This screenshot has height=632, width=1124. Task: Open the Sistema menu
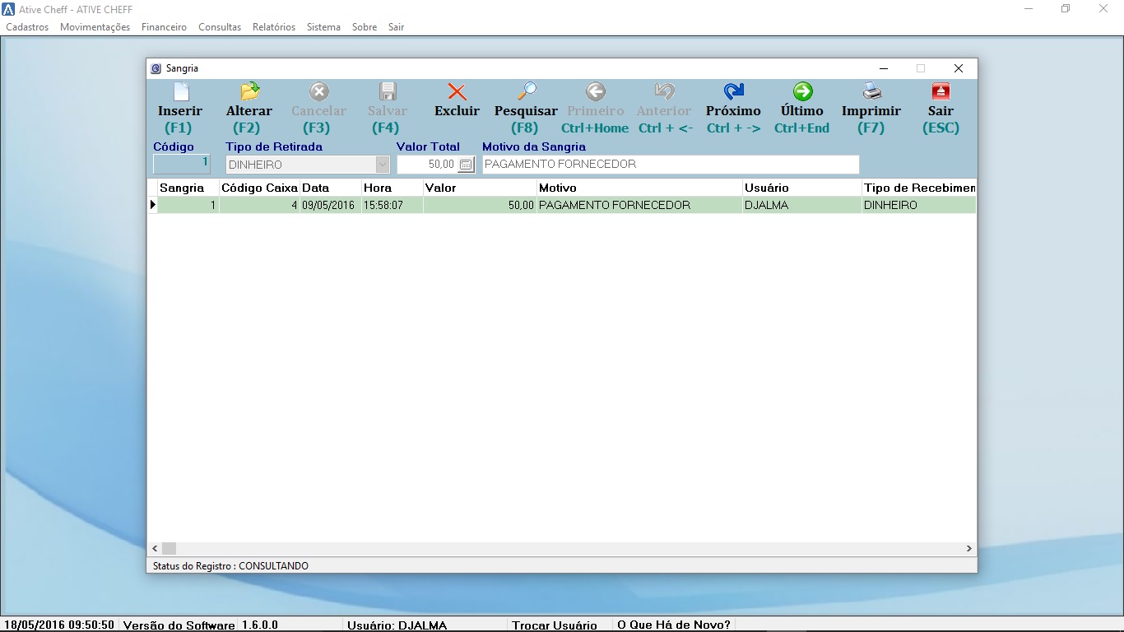323,27
